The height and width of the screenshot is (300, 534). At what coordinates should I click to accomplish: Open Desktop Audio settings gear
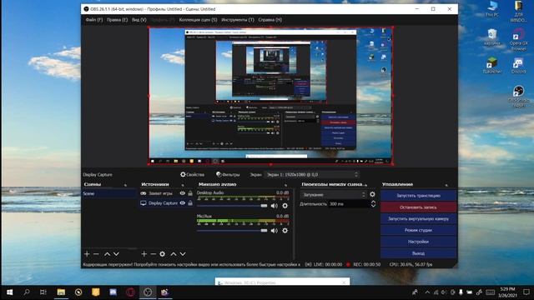(285, 206)
